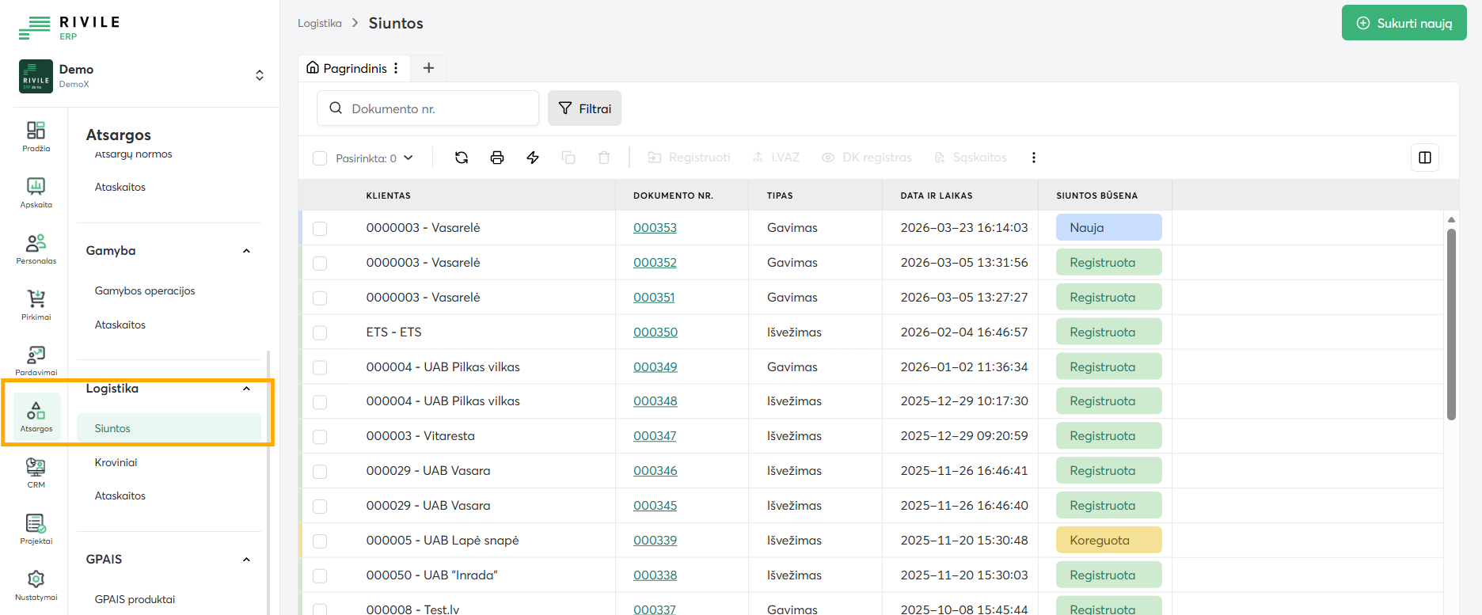Open the CRM module in sidebar
The width and height of the screenshot is (1482, 615).
coord(36,473)
